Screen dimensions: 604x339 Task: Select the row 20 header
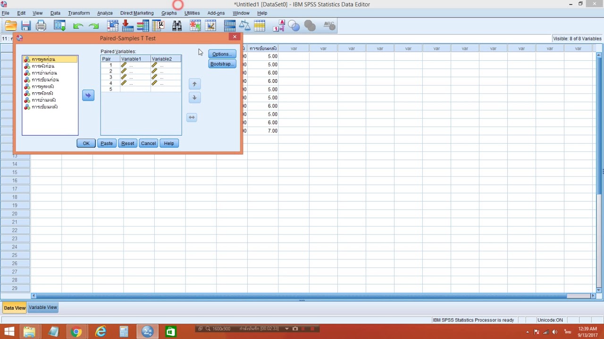click(x=15, y=214)
